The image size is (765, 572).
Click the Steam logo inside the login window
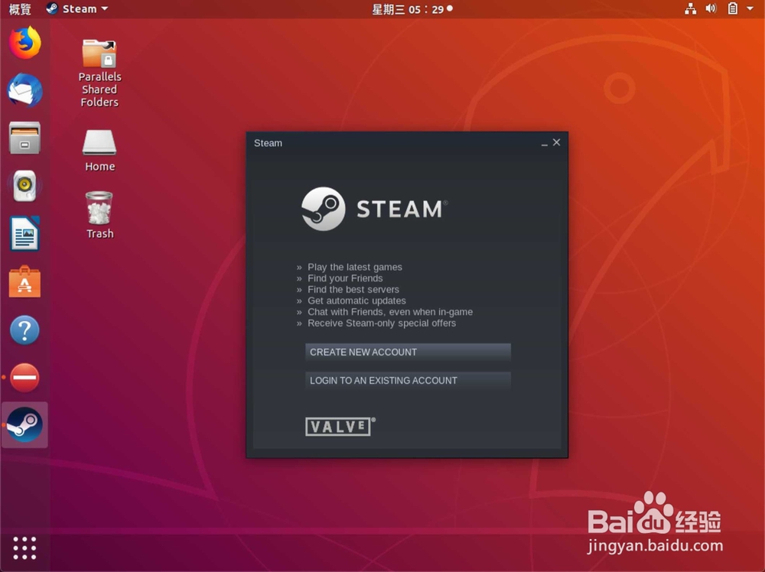click(374, 207)
